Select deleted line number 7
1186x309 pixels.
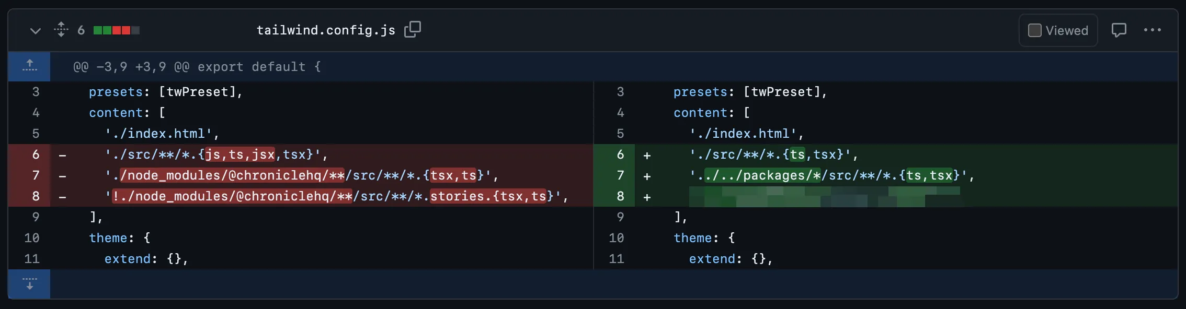pyautogui.click(x=36, y=175)
